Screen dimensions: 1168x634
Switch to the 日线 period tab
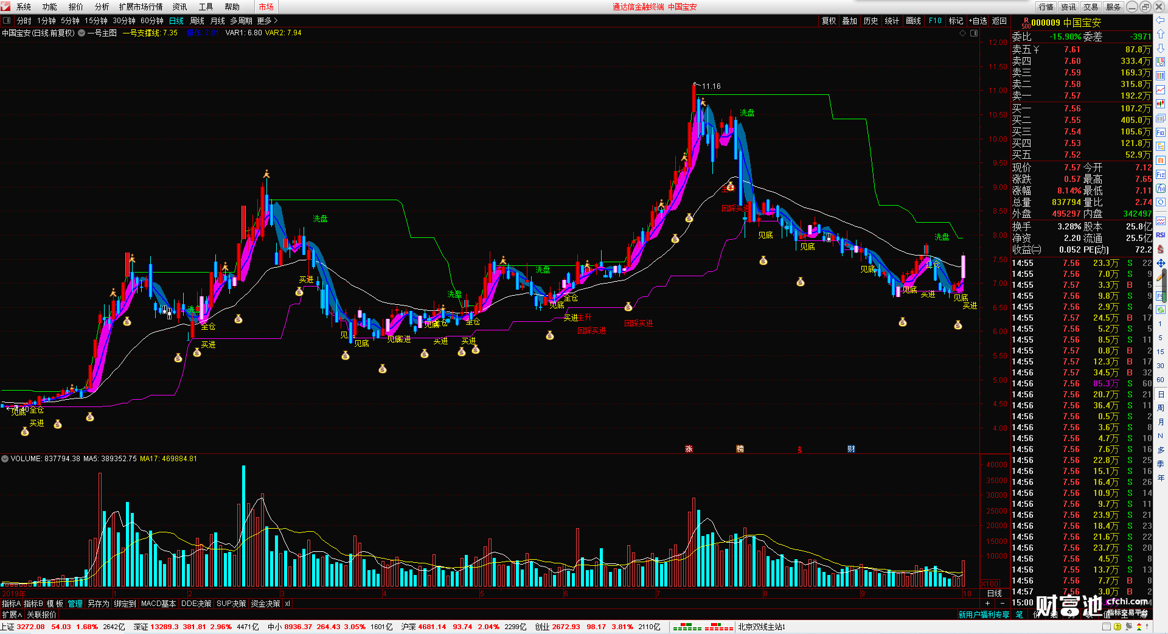[x=176, y=21]
